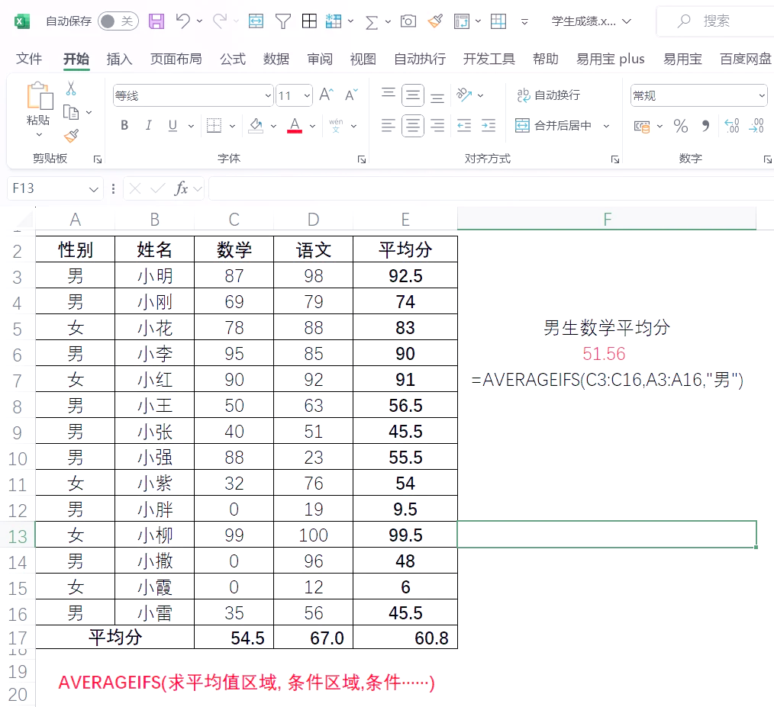Screen dimensions: 774x707
Task: Switch to the 页面布局 tab
Action: point(176,59)
